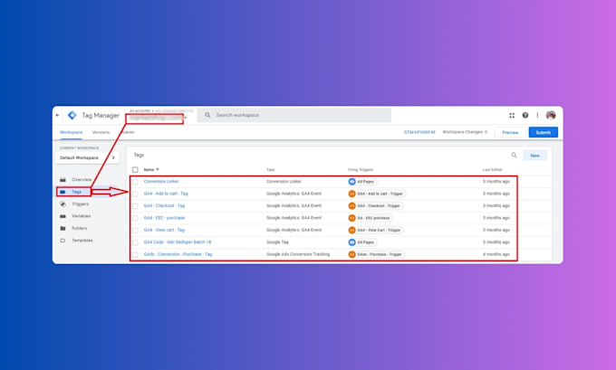The image size is (616, 370).
Task: Click the search icon in Tags panel
Action: 514,156
